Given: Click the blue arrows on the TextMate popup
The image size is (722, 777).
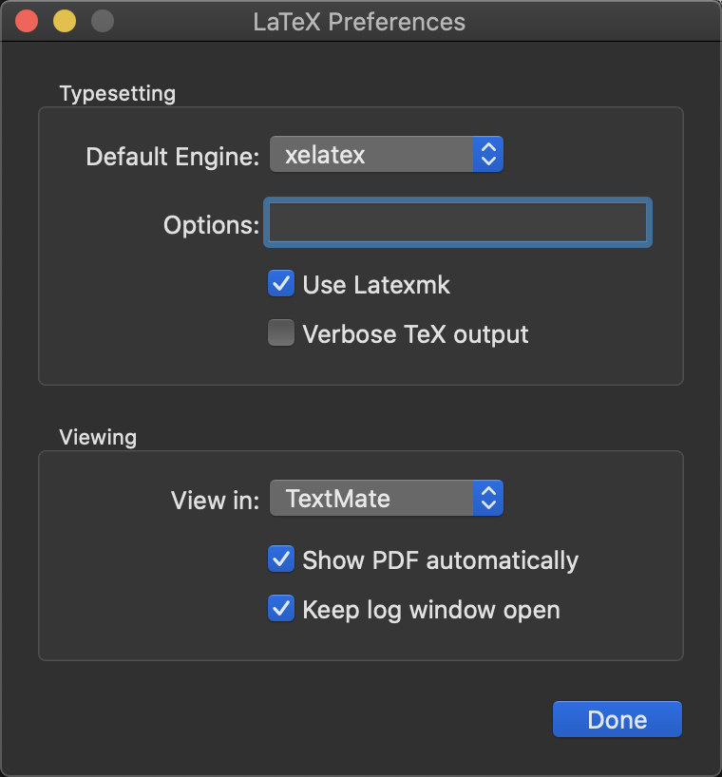Looking at the screenshot, I should 487,499.
